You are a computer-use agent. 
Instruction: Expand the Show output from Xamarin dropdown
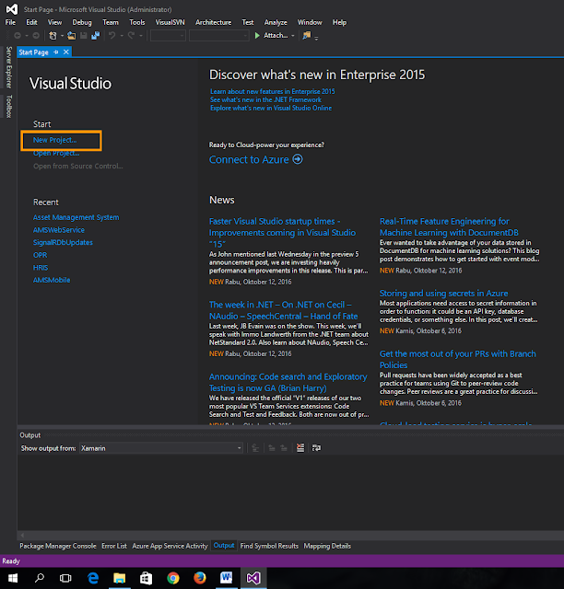tap(239, 448)
